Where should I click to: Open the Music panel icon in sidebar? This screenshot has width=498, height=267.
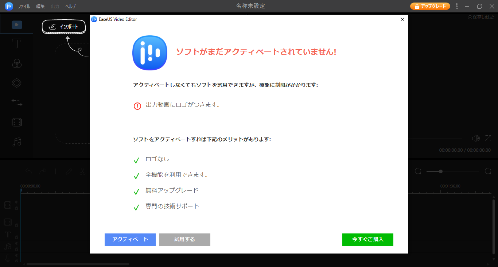point(17,142)
